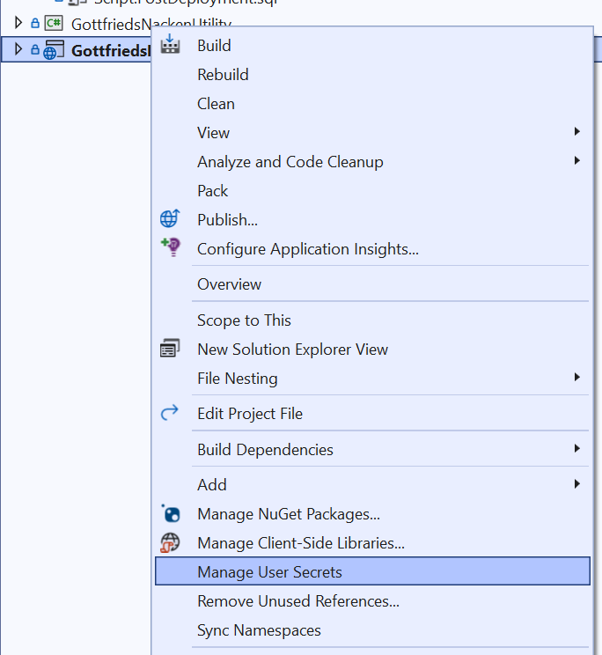The width and height of the screenshot is (602, 655).
Task: Click the New Solution Explorer View icon
Action: click(170, 350)
